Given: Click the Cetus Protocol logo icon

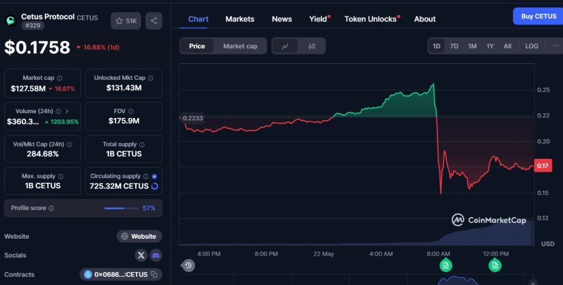Looking at the screenshot, I should click(10, 21).
